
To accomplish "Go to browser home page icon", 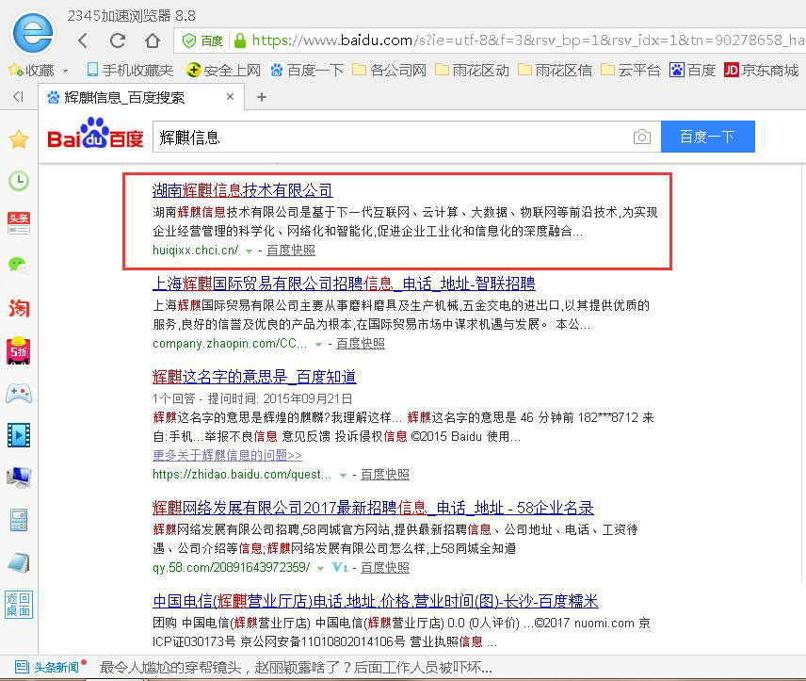I will pyautogui.click(x=153, y=41).
